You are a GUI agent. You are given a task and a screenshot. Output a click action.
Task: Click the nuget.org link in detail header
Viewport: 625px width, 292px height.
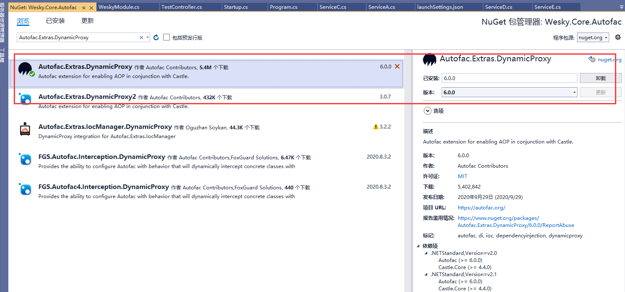[x=610, y=60]
